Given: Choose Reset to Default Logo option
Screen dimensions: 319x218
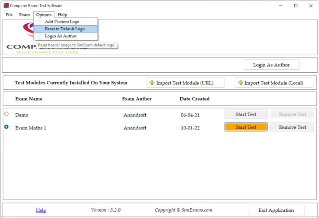Looking at the screenshot, I should pyautogui.click(x=65, y=29).
